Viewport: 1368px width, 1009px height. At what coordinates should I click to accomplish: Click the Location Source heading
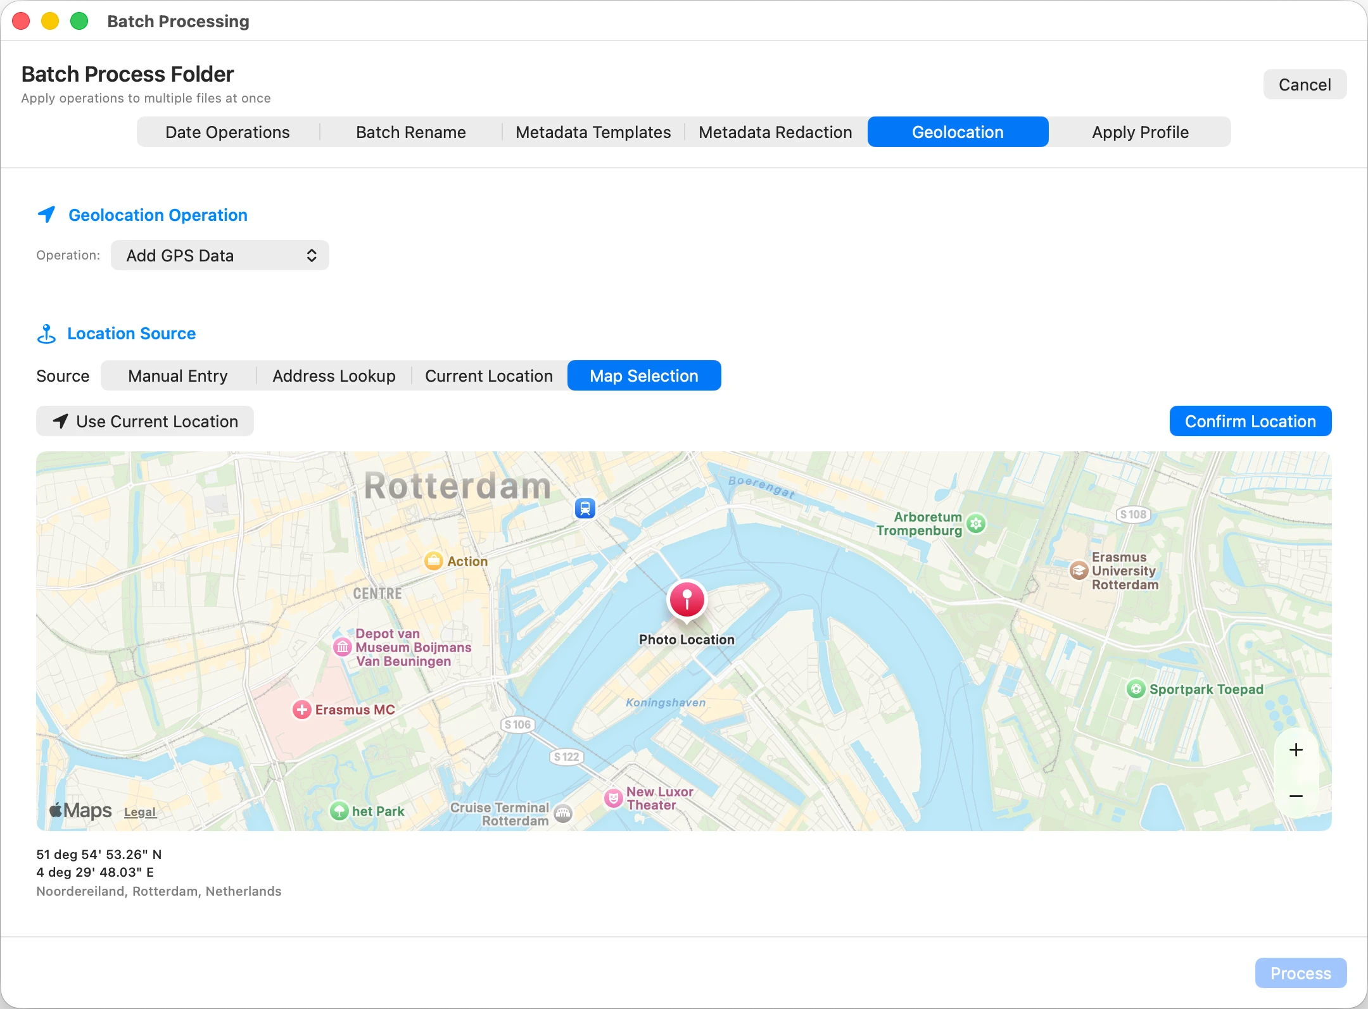[x=132, y=334]
